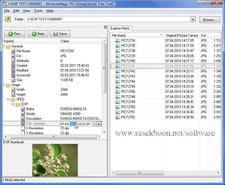Click the Property column header
Viewport: 225px width, 185px height.
click(x=31, y=41)
